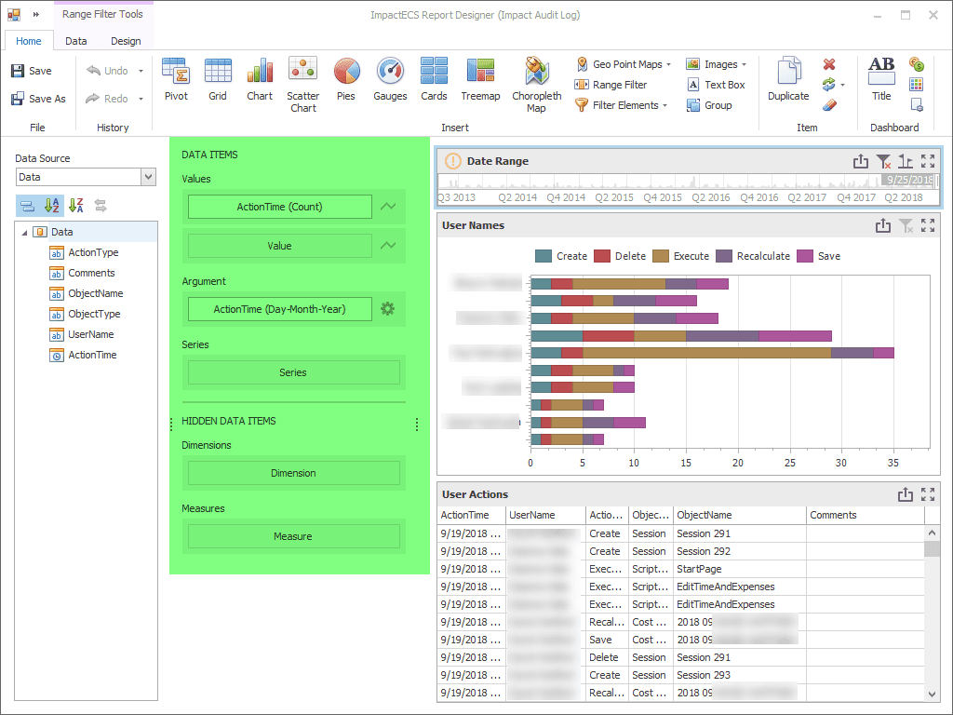Open the Filter Elements dropdown

tap(664, 105)
